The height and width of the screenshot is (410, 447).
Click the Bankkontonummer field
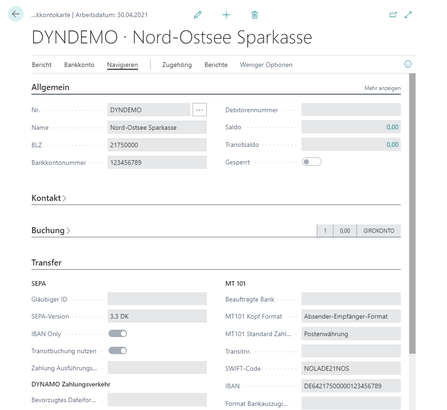point(157,163)
